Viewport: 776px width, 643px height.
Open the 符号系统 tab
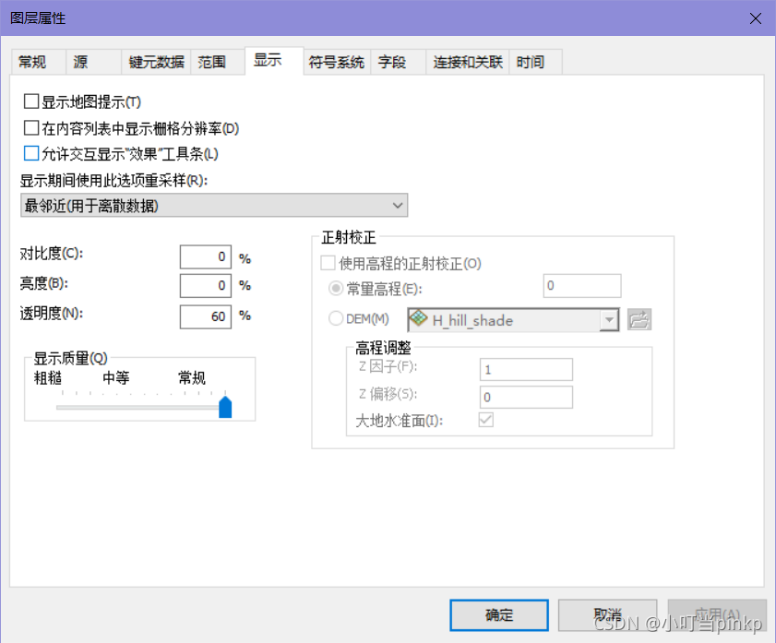[337, 63]
